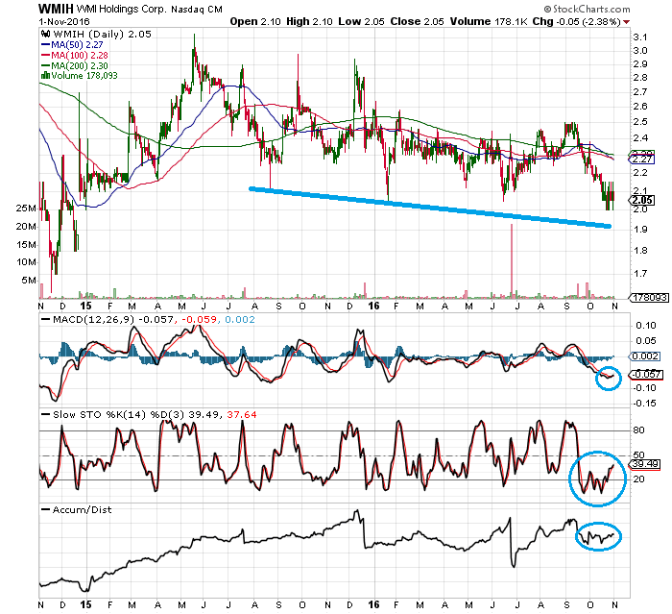Click the red down-triangle change indicator
This screenshot has height=614, width=672.
[x=627, y=22]
